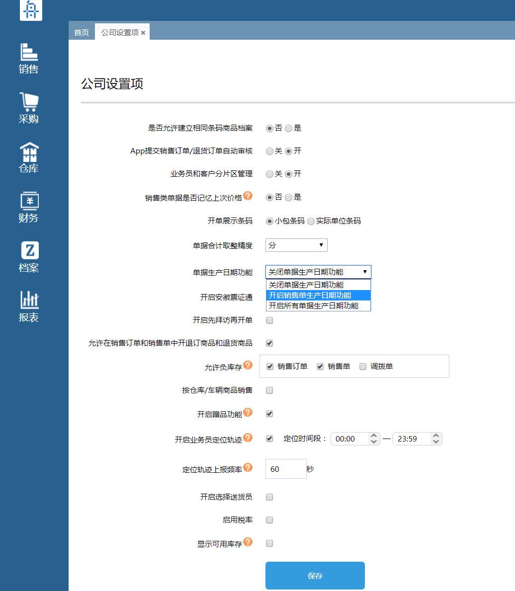515x591 pixels.
Task: Click the company logo at the top left
Action: coord(30,10)
